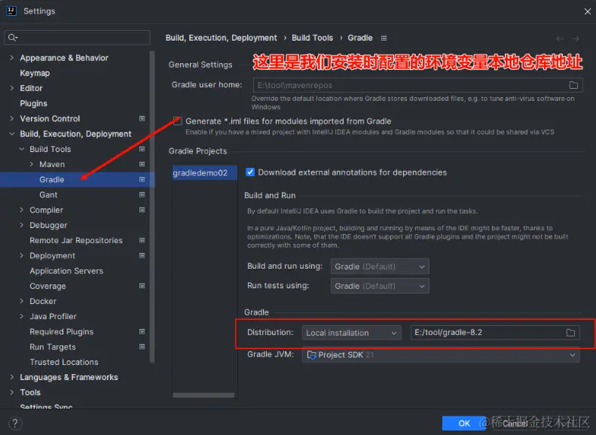Expand the Debugger node
Viewport: 596px width, 435px height.
pyautogui.click(x=22, y=225)
